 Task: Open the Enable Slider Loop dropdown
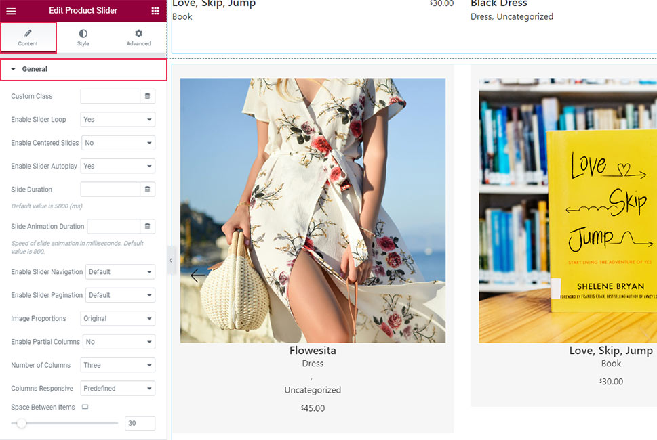tap(117, 119)
